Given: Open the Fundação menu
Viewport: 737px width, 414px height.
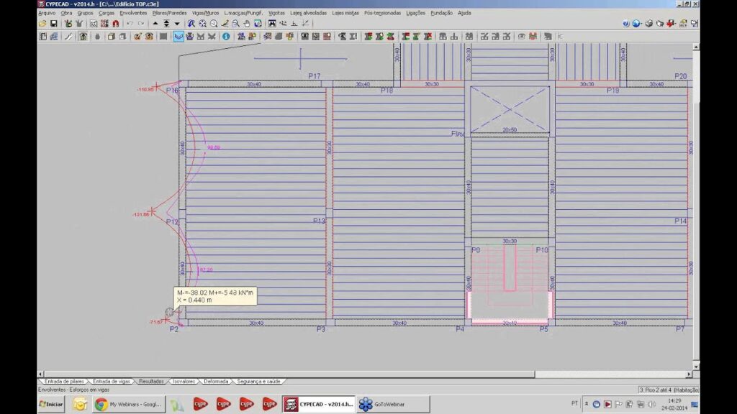Looking at the screenshot, I should [x=441, y=13].
